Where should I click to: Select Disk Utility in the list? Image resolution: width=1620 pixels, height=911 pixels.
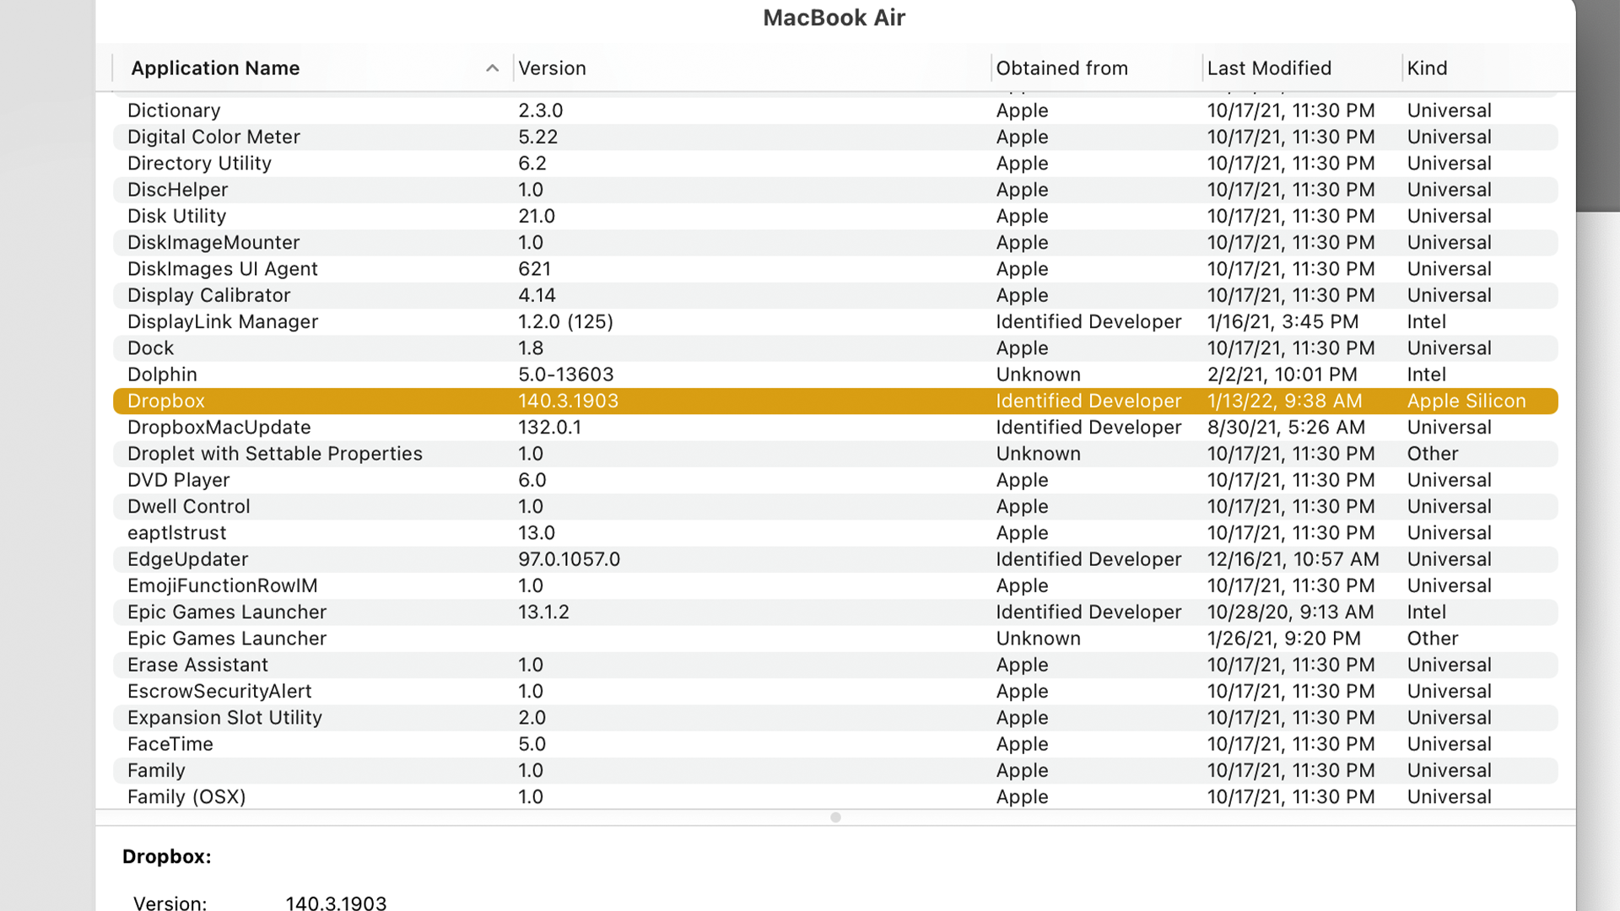tap(835, 216)
